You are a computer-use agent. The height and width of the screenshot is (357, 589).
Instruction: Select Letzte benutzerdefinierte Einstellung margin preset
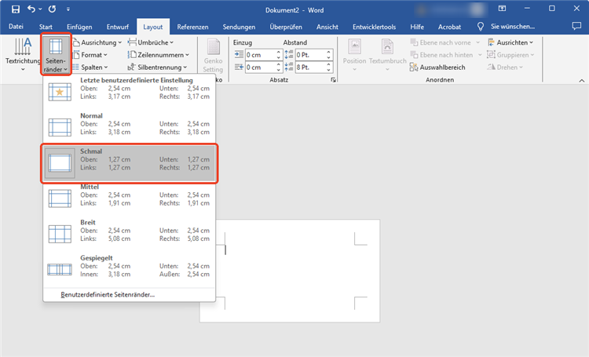pos(130,92)
